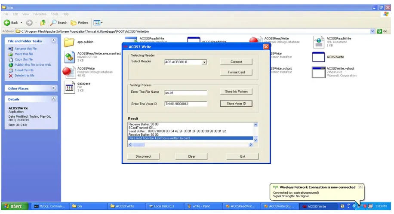The image size is (394, 214).
Task: Click Result list scroll up arrow
Action: tap(255, 125)
